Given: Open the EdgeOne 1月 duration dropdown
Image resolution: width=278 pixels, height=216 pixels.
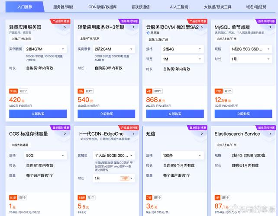Looking at the screenshot, I should click(114, 178).
